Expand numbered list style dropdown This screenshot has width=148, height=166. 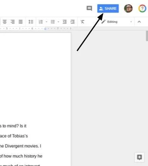46,22
